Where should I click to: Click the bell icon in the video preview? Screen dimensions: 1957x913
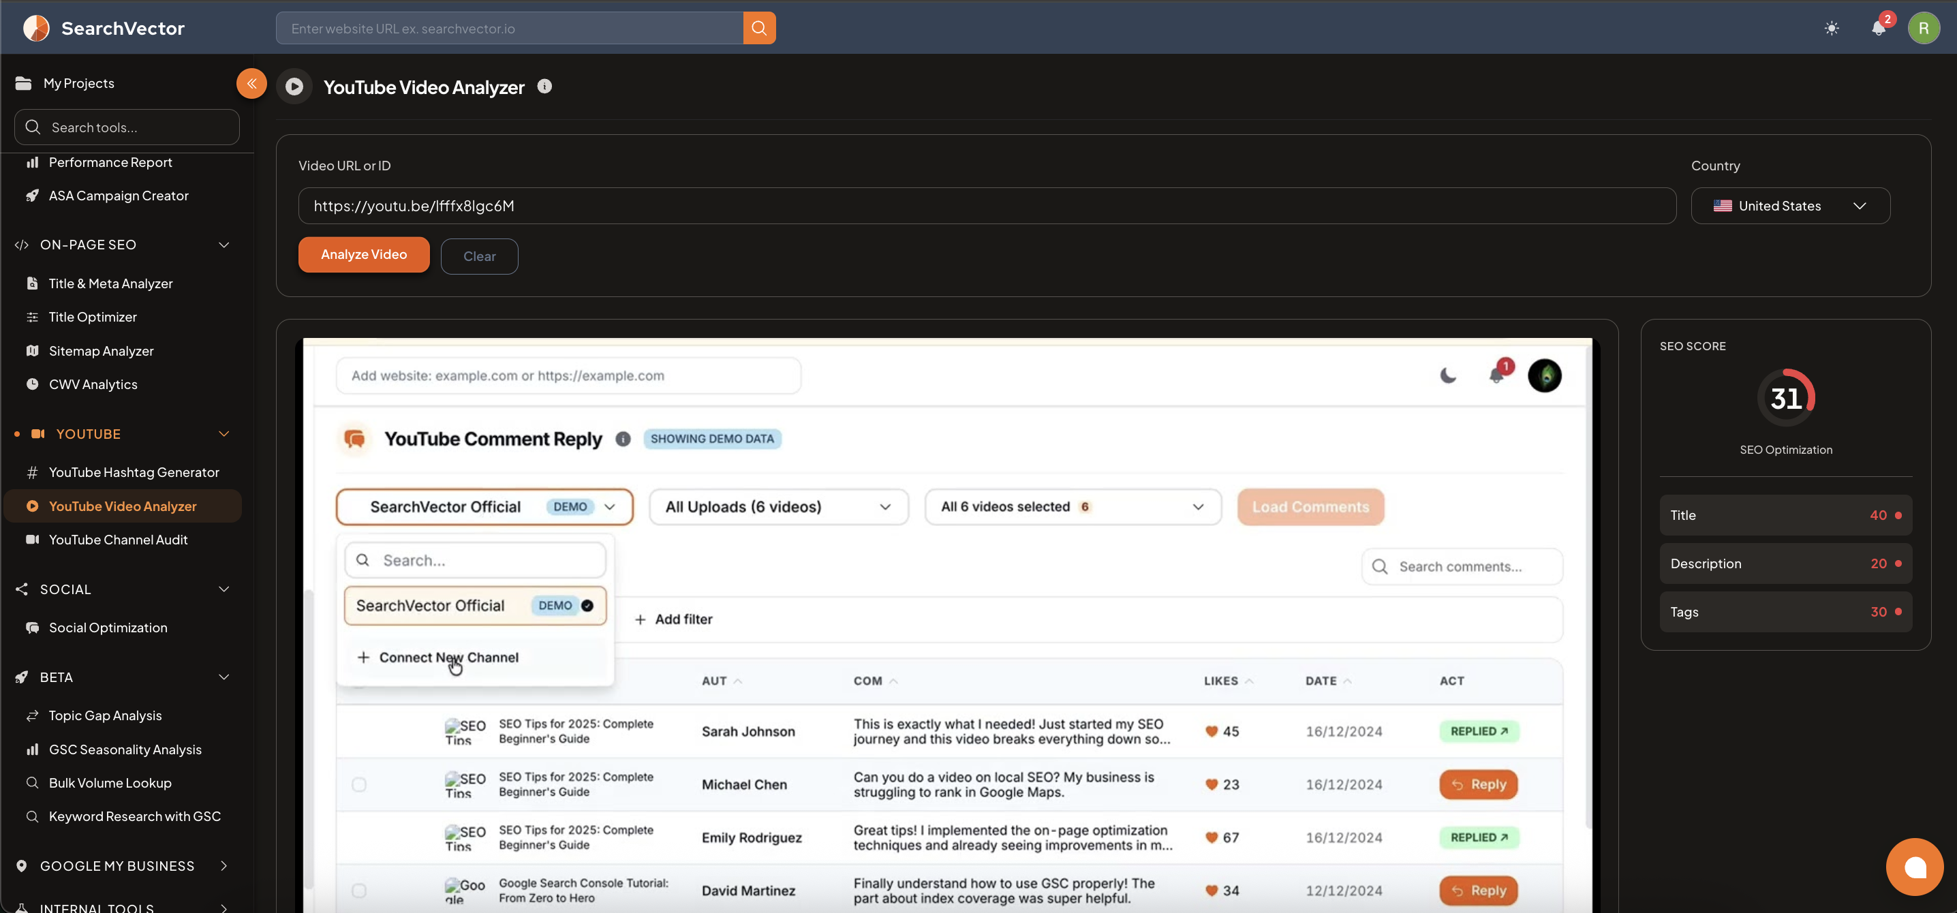[1496, 375]
